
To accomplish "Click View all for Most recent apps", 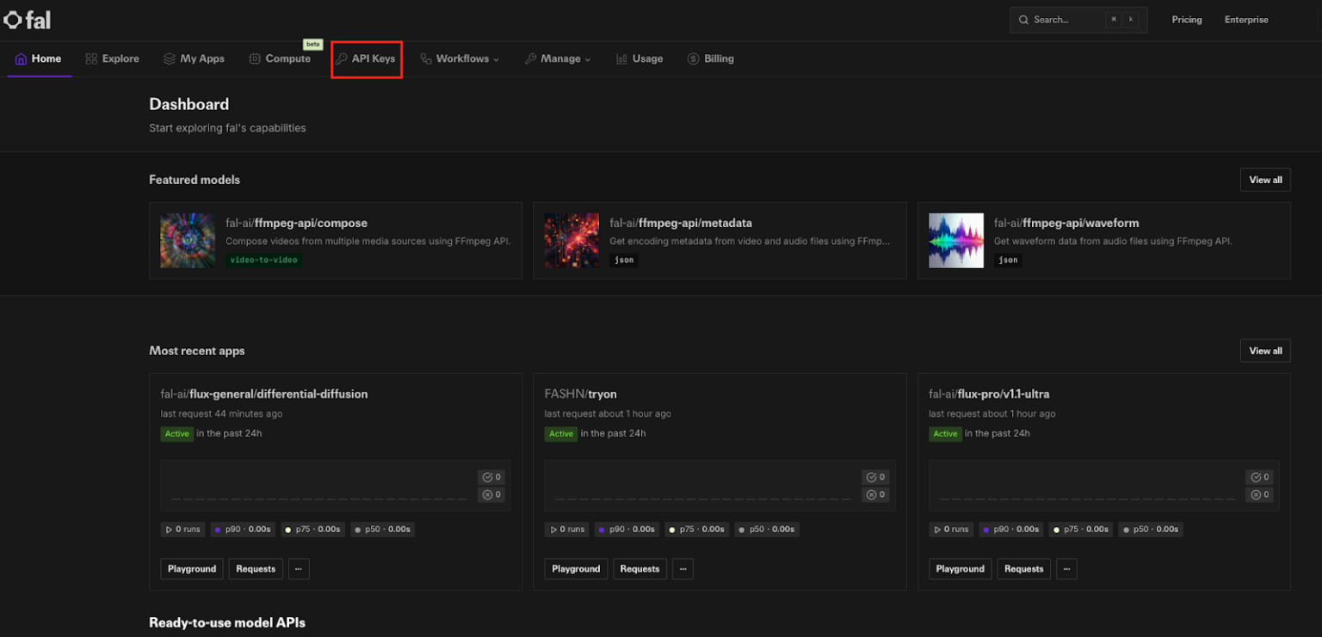I will point(1265,351).
